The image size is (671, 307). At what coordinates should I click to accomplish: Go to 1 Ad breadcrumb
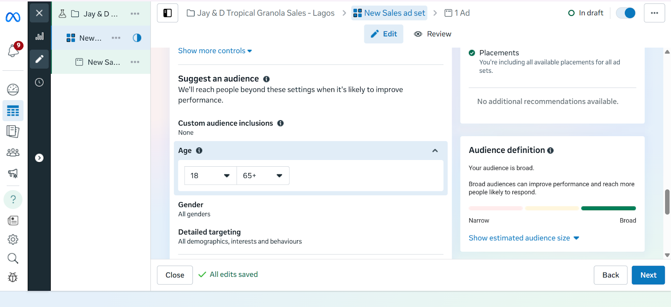(457, 13)
